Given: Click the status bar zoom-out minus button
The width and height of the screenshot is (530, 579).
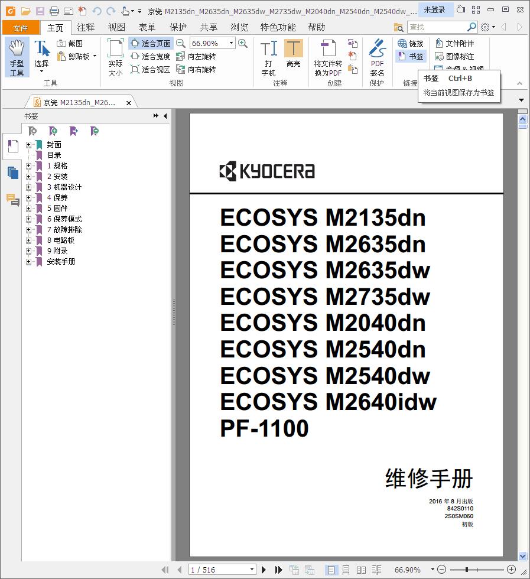Looking at the screenshot, I should 442,570.
